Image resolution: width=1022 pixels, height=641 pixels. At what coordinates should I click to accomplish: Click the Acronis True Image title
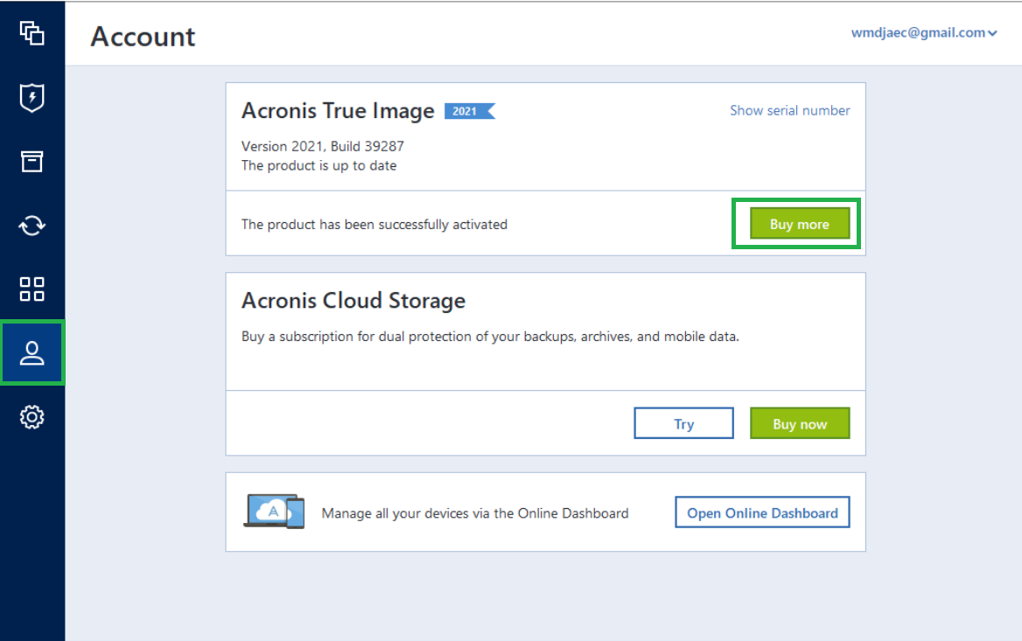click(x=338, y=111)
